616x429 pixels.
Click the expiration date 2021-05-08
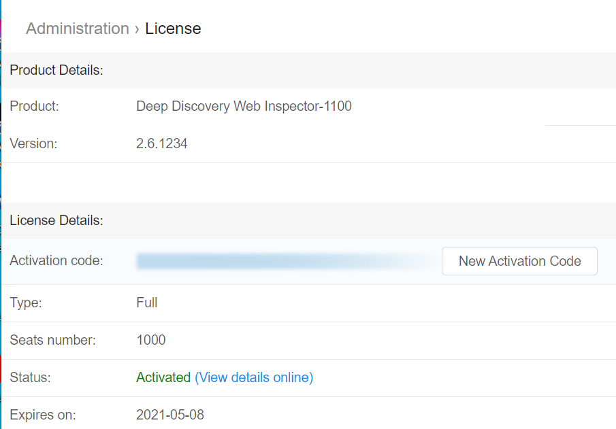point(170,415)
